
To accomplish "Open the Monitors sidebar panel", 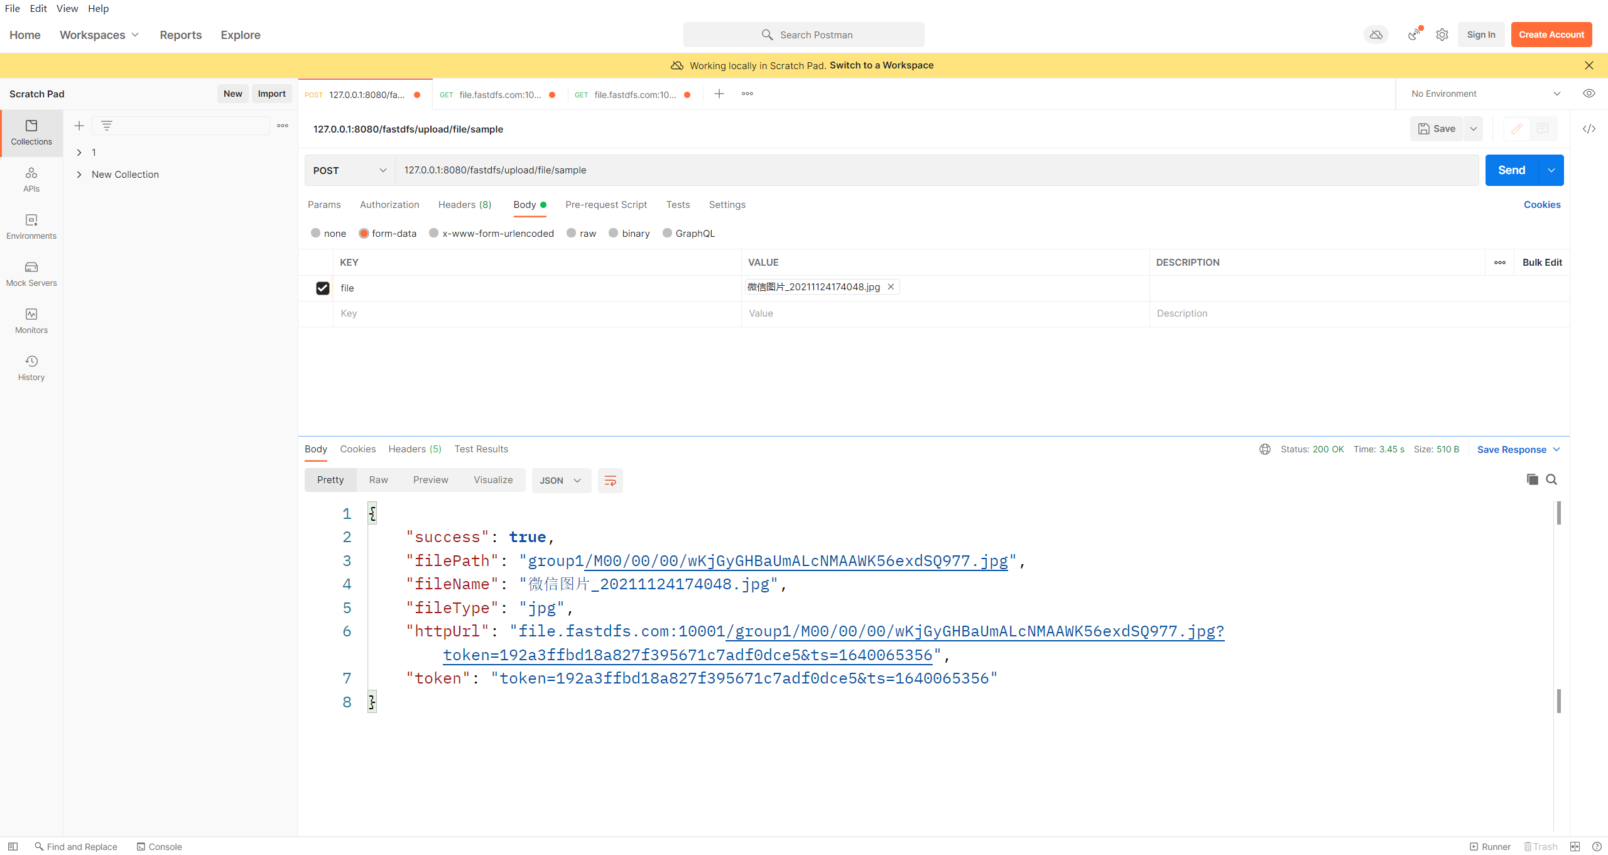I will (31, 321).
